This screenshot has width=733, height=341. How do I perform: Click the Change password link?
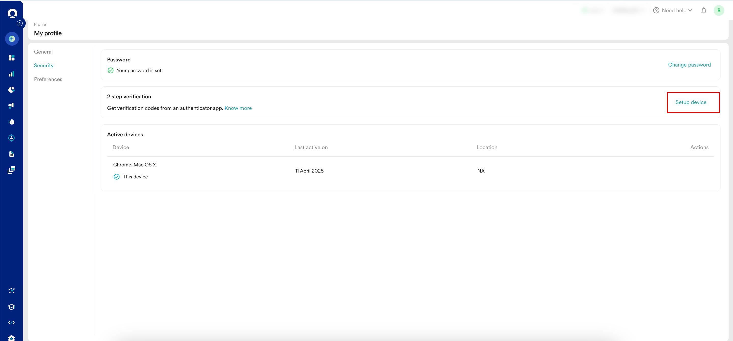[689, 65]
